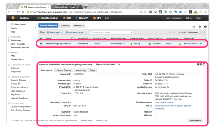Refresh the instances list
This screenshot has height=134, width=215.
click(x=193, y=27)
